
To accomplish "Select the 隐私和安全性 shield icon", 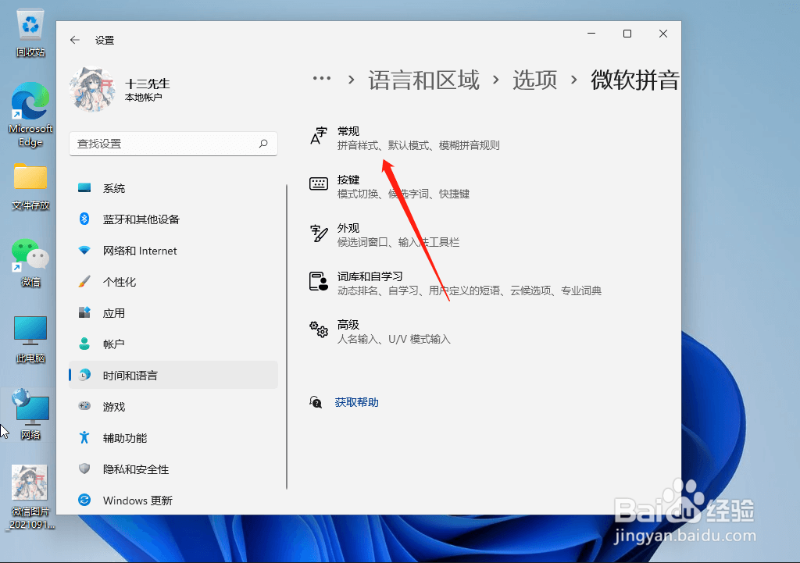I will [x=84, y=469].
